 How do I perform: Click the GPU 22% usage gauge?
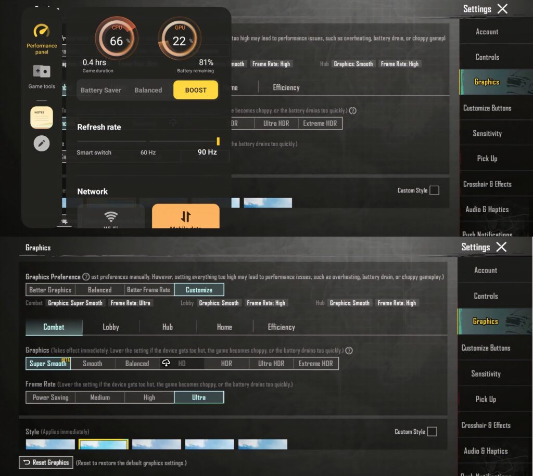point(179,38)
